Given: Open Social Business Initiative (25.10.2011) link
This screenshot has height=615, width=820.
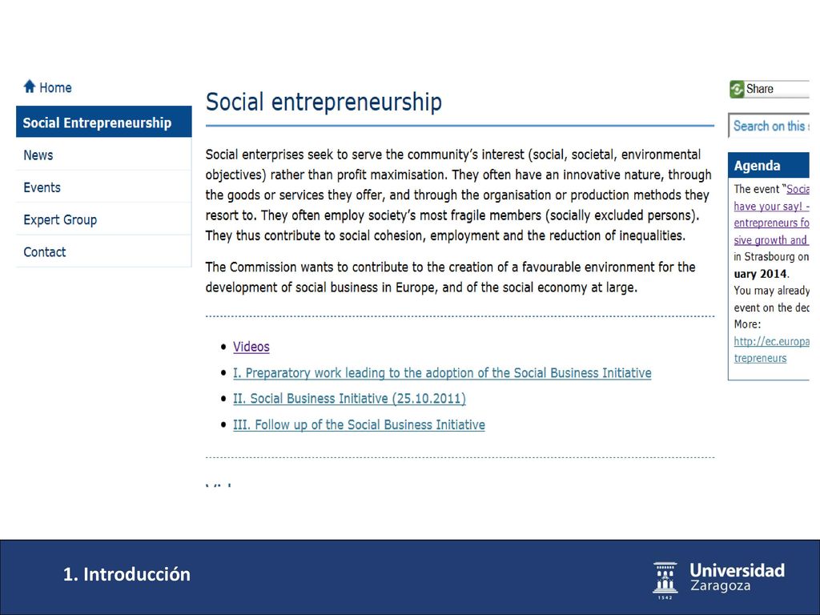Looking at the screenshot, I should (x=349, y=399).
